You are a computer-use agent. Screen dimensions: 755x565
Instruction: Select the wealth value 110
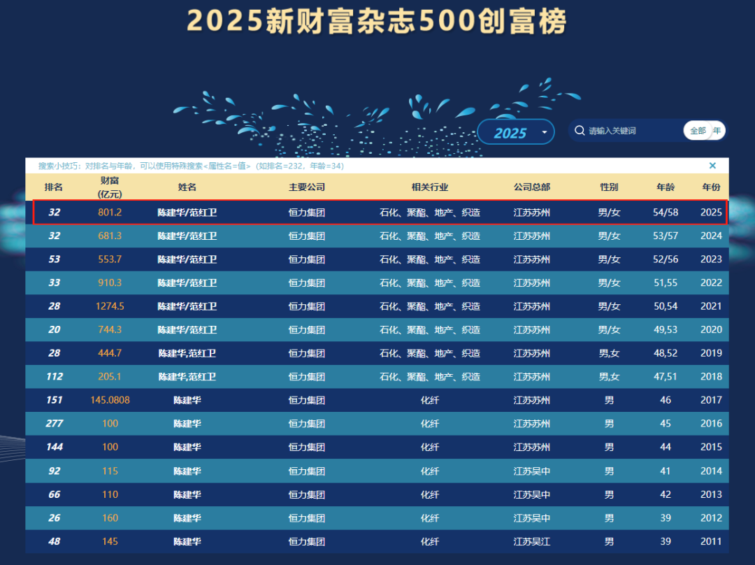[x=110, y=494]
